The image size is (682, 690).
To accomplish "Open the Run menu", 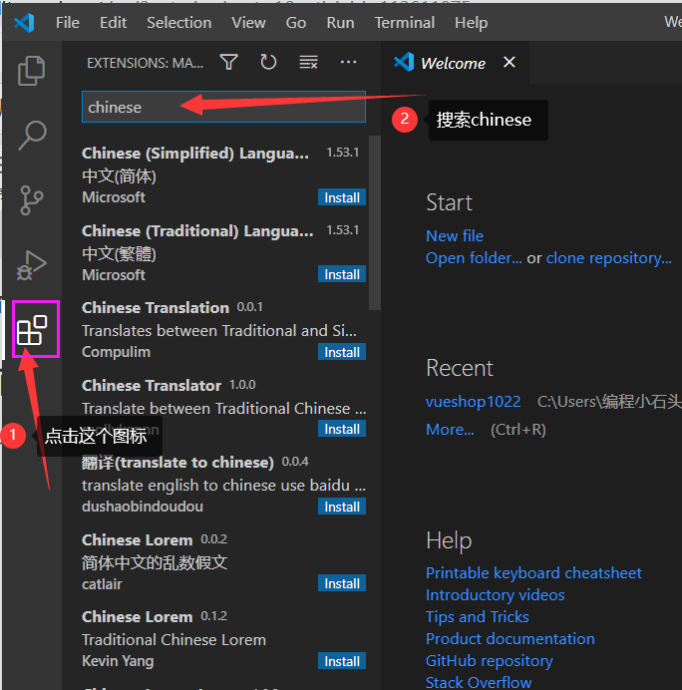I will pyautogui.click(x=340, y=23).
